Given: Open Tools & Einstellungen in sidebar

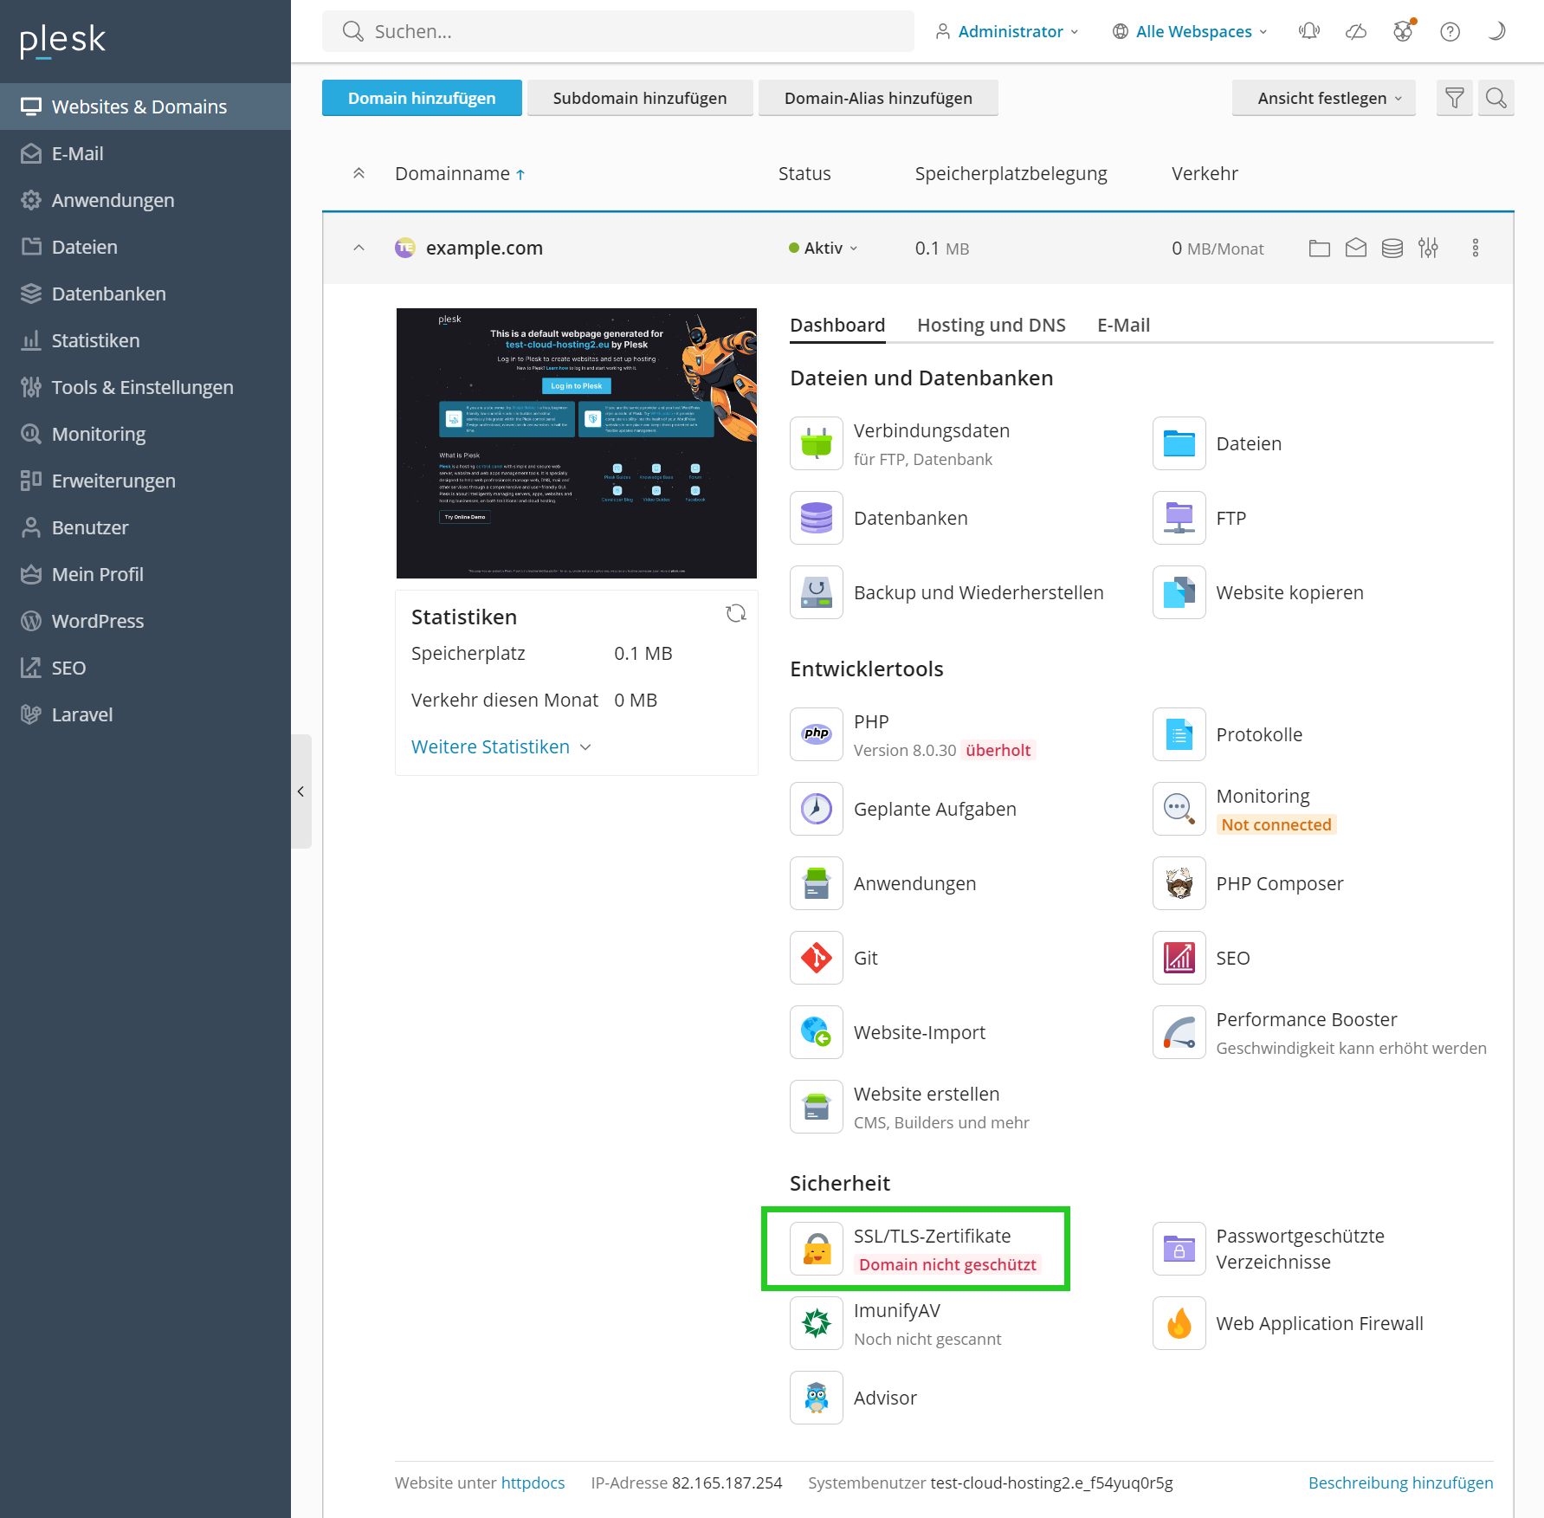Looking at the screenshot, I should pyautogui.click(x=145, y=387).
